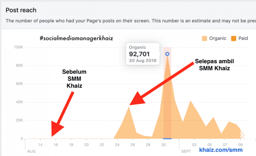The height and width of the screenshot is (156, 256).
Task: Toggle the Organic series legend label
Action: 218,39
